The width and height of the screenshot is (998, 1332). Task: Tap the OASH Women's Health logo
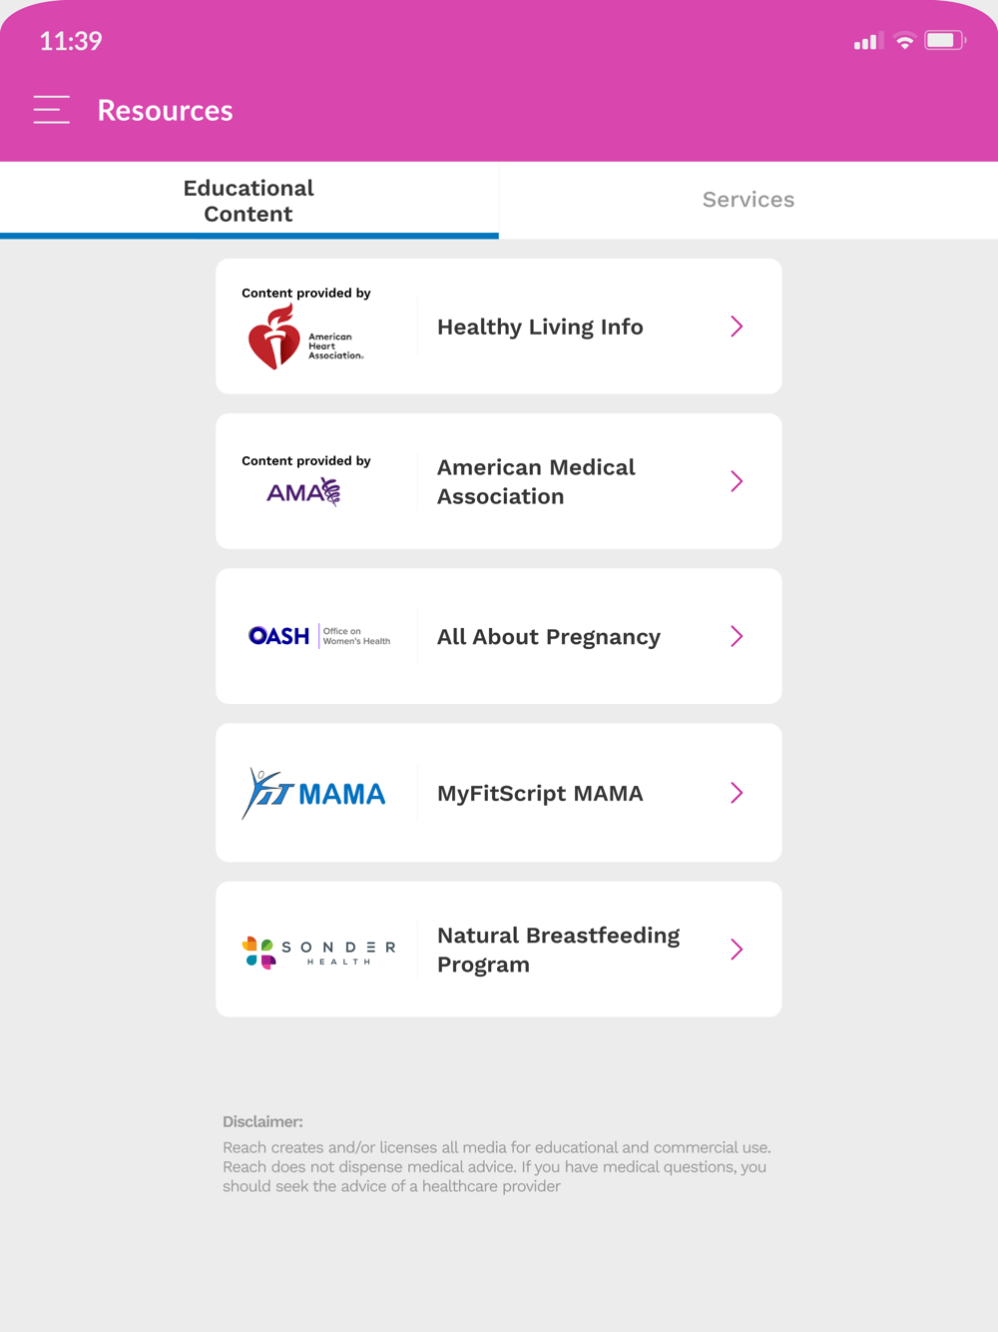pyautogui.click(x=319, y=636)
